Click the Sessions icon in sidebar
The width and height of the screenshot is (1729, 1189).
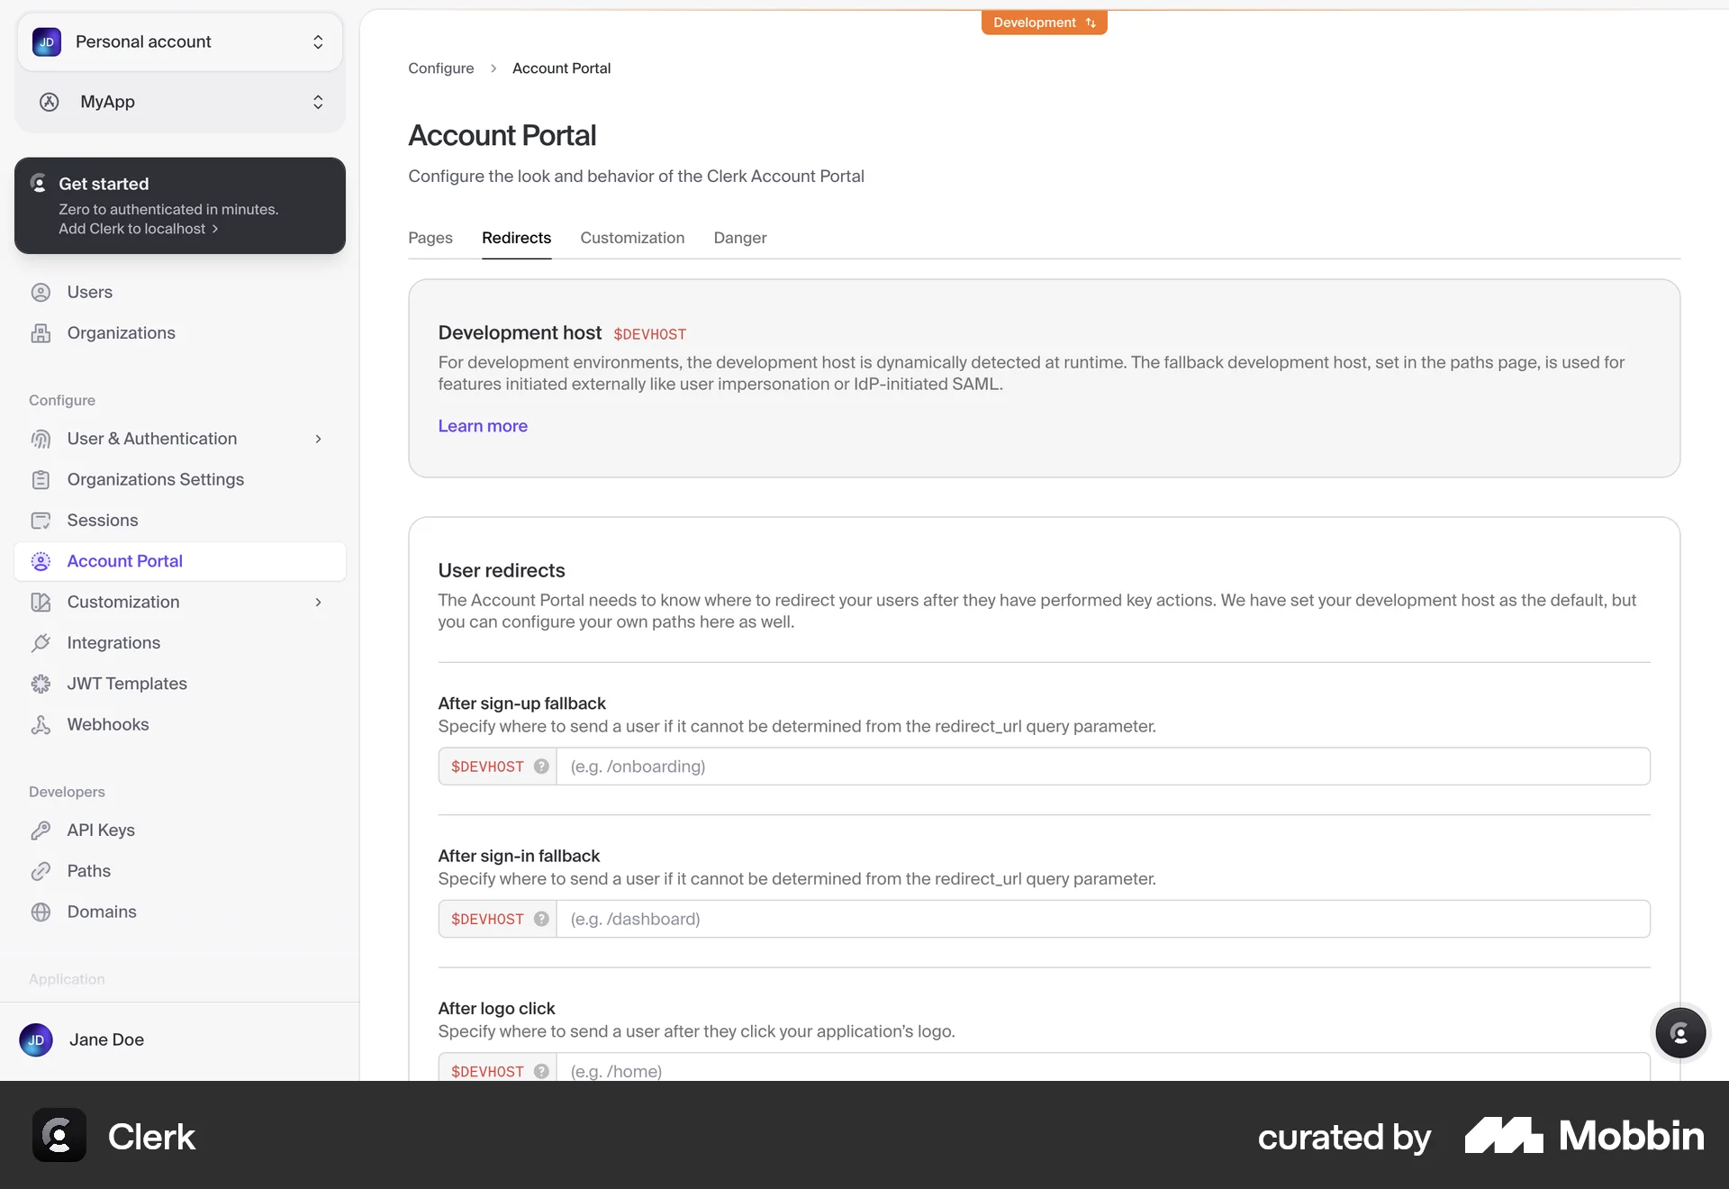(x=41, y=521)
